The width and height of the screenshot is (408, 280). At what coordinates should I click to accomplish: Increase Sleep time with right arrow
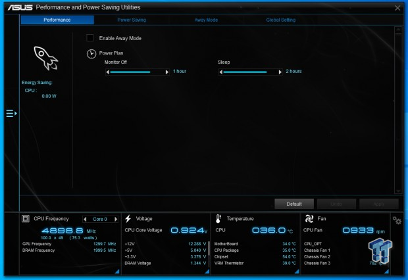point(280,72)
